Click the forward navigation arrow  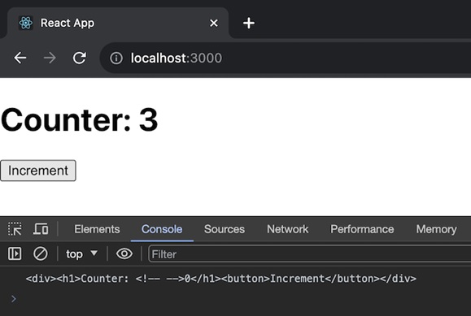(50, 58)
